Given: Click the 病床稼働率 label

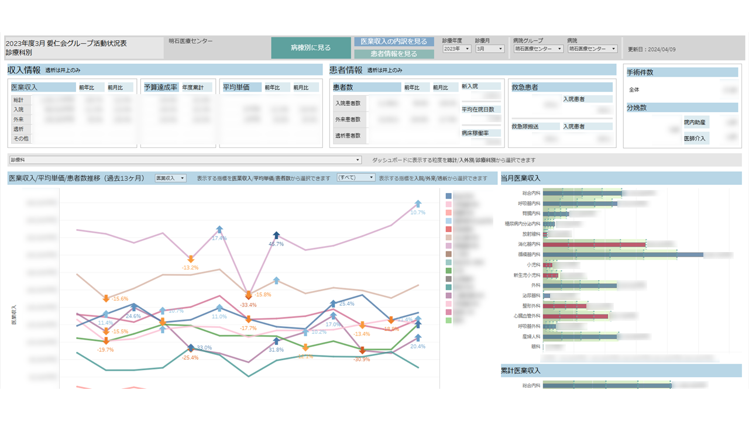Looking at the screenshot, I should (x=475, y=133).
